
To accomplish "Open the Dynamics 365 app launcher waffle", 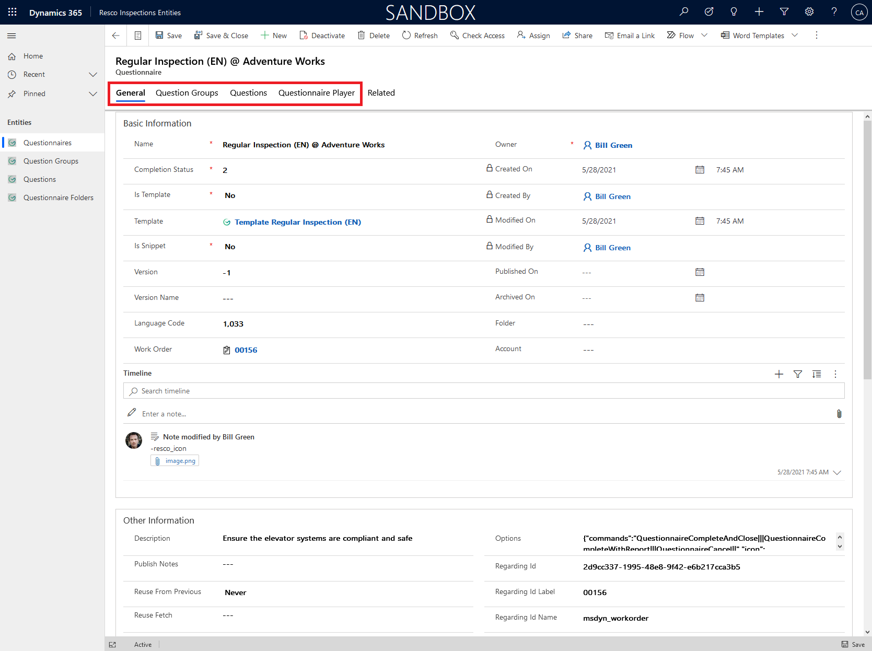I will click(13, 12).
